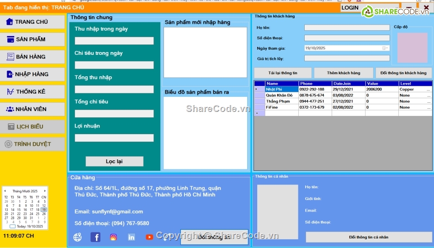Click the box icon beside SẢN PHẨM

point(11,39)
